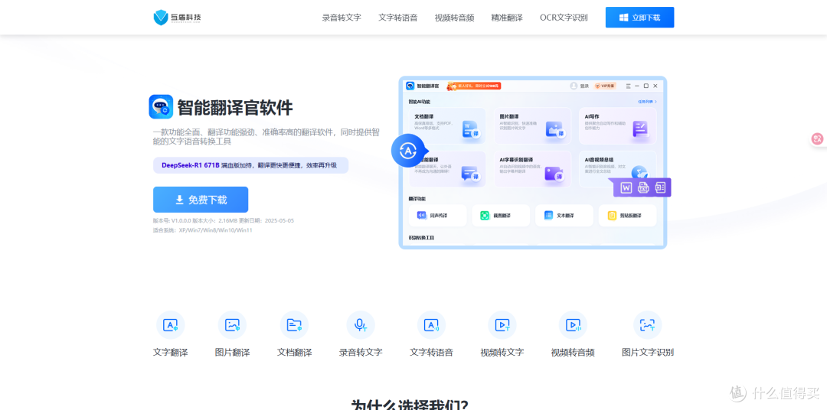Open the 图片文字识别 scan icon
827x410 pixels.
[x=648, y=325]
